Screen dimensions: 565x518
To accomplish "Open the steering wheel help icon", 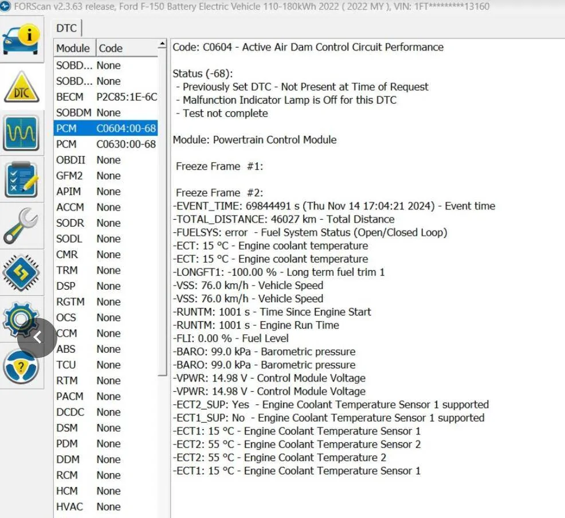I will tap(21, 367).
